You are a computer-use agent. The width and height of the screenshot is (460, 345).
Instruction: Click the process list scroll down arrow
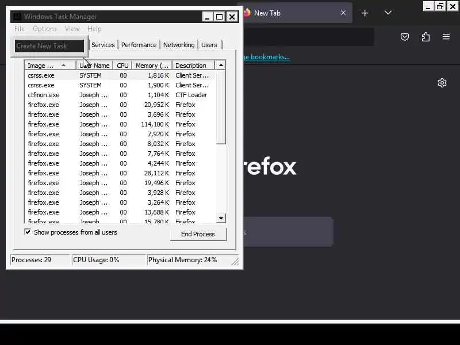221,218
